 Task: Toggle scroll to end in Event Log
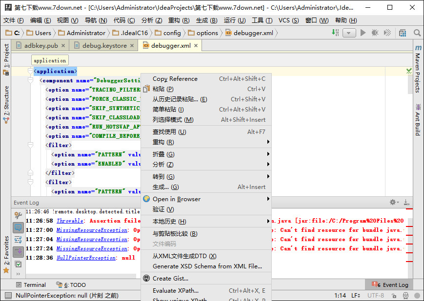coord(18,252)
